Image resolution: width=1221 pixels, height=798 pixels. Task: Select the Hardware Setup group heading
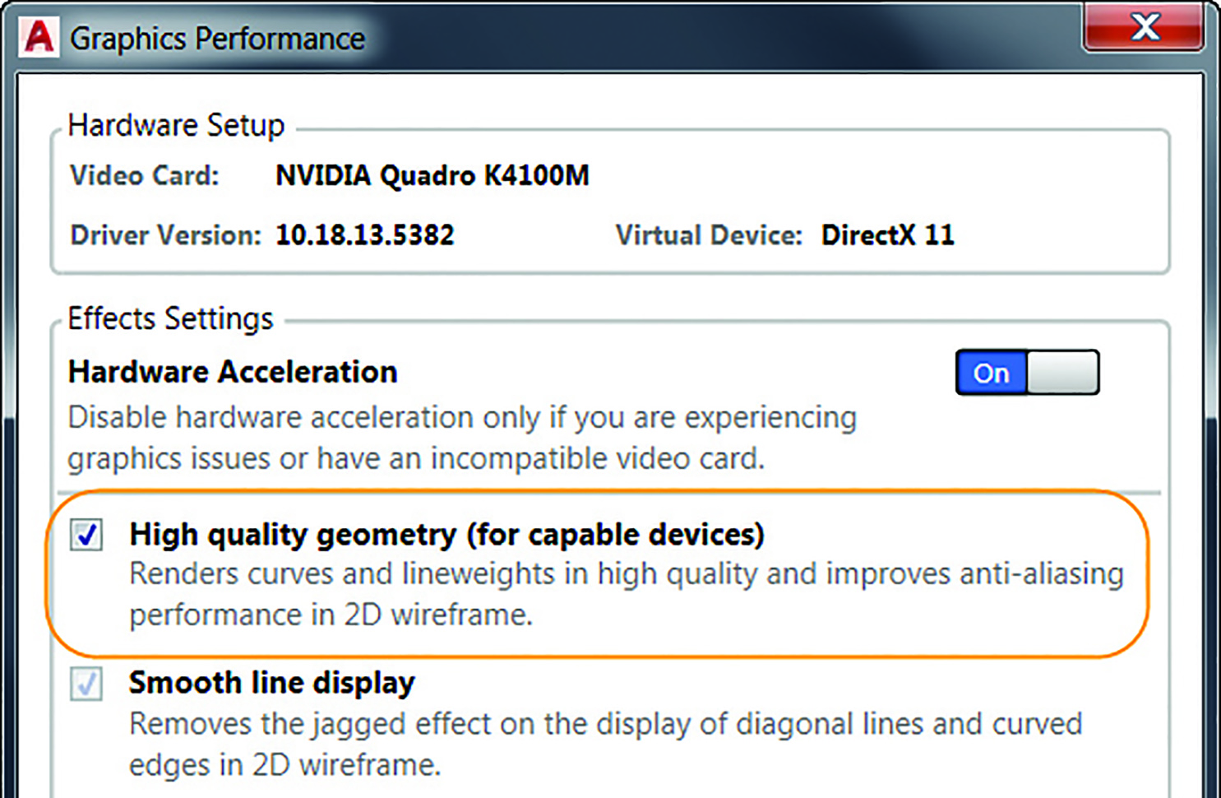coord(176,125)
